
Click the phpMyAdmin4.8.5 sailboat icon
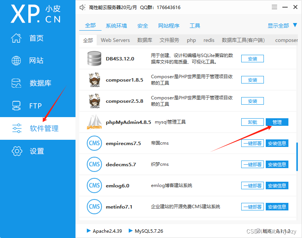pyautogui.click(x=94, y=122)
